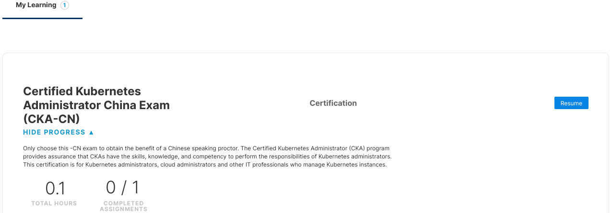Click the TOTAL HOURS caption
Image resolution: width=612 pixels, height=213 pixels.
coord(54,203)
